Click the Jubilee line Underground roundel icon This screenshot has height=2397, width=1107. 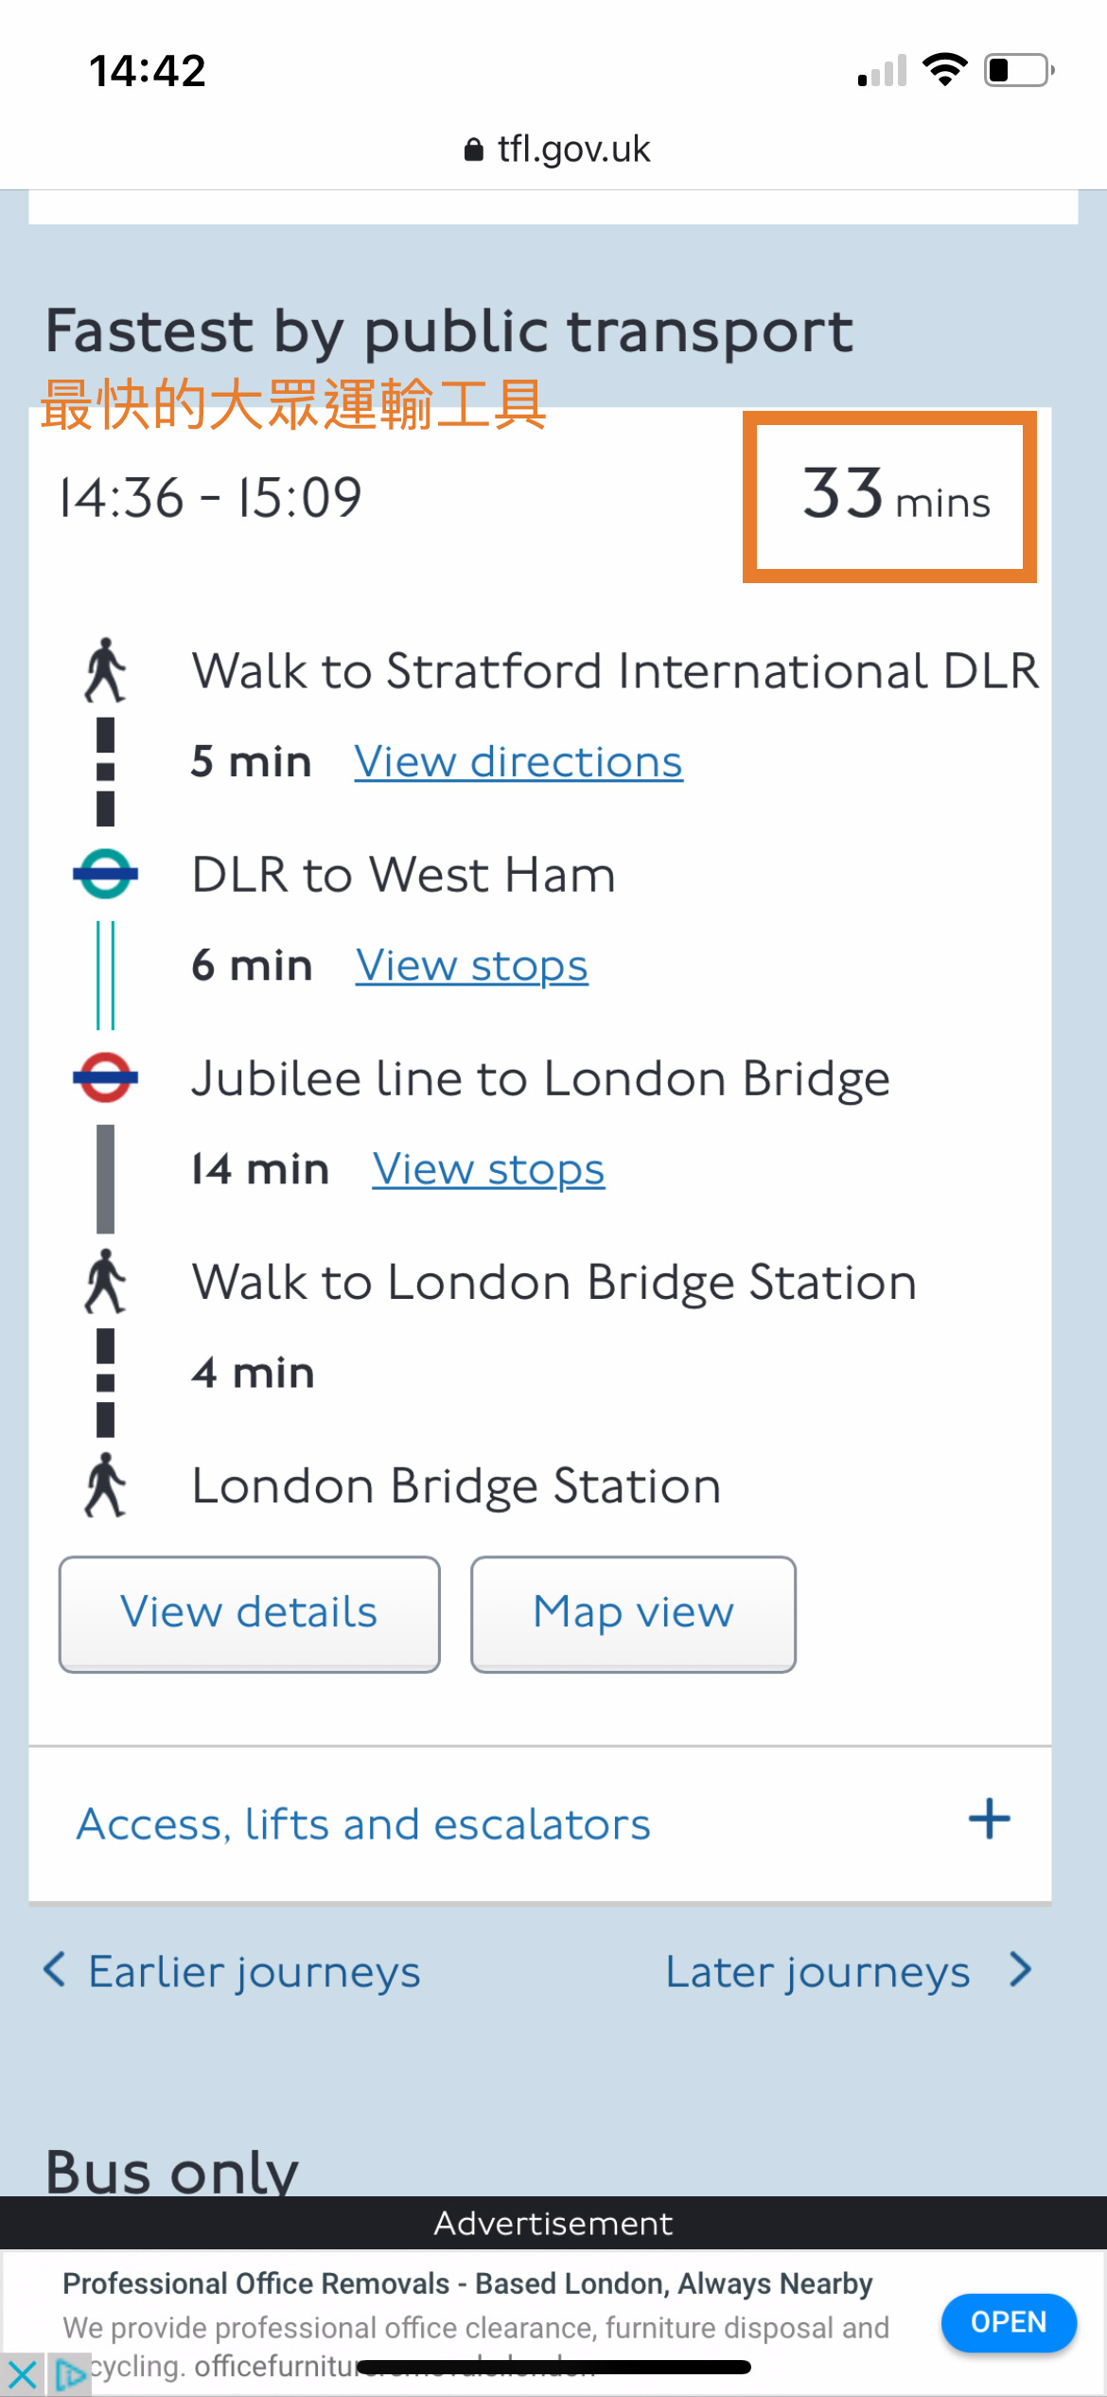[105, 1077]
